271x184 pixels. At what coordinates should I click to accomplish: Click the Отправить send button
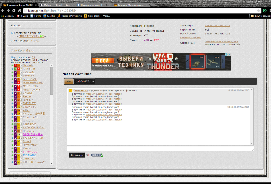click(77, 155)
